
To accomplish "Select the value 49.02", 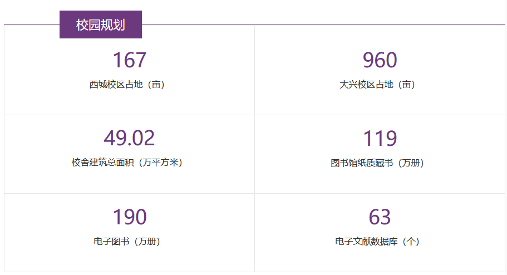I will (x=129, y=138).
